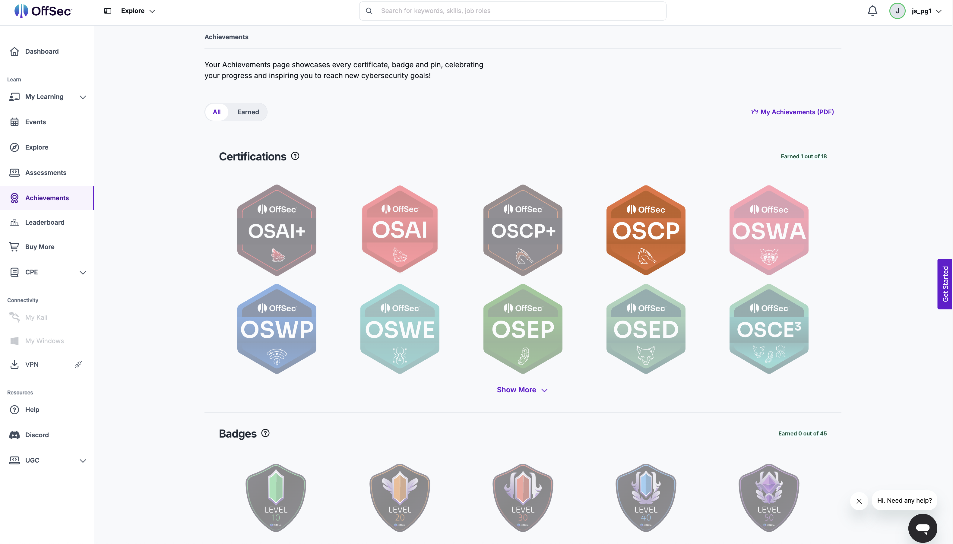Click the 'Hi. Need any help?' message
Screen dimensions: 953x544
904,500
